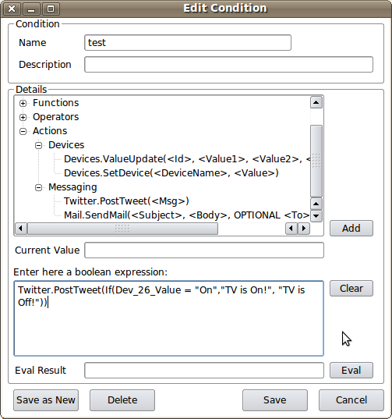Select Twitter.PostTweet action entry
The height and width of the screenshot is (419, 392).
pos(126,201)
